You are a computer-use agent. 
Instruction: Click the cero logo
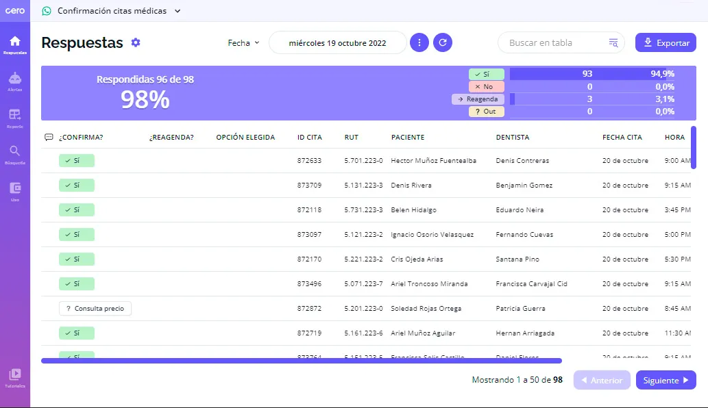[x=15, y=11]
